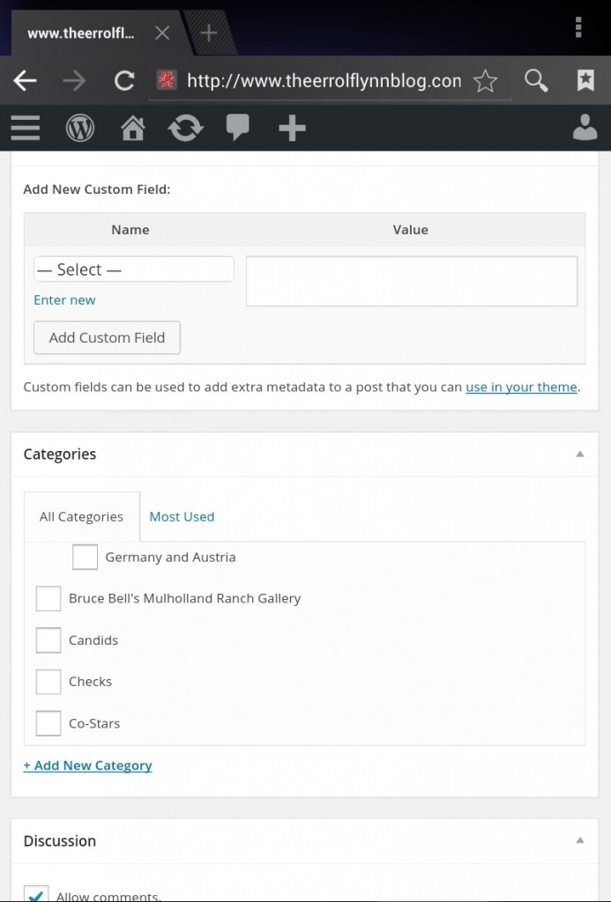
Task: Tick the Co-Stars category checkbox
Action: [48, 723]
